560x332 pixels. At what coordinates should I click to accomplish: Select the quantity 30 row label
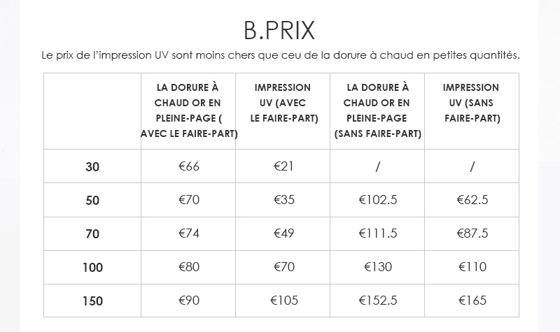(x=92, y=167)
